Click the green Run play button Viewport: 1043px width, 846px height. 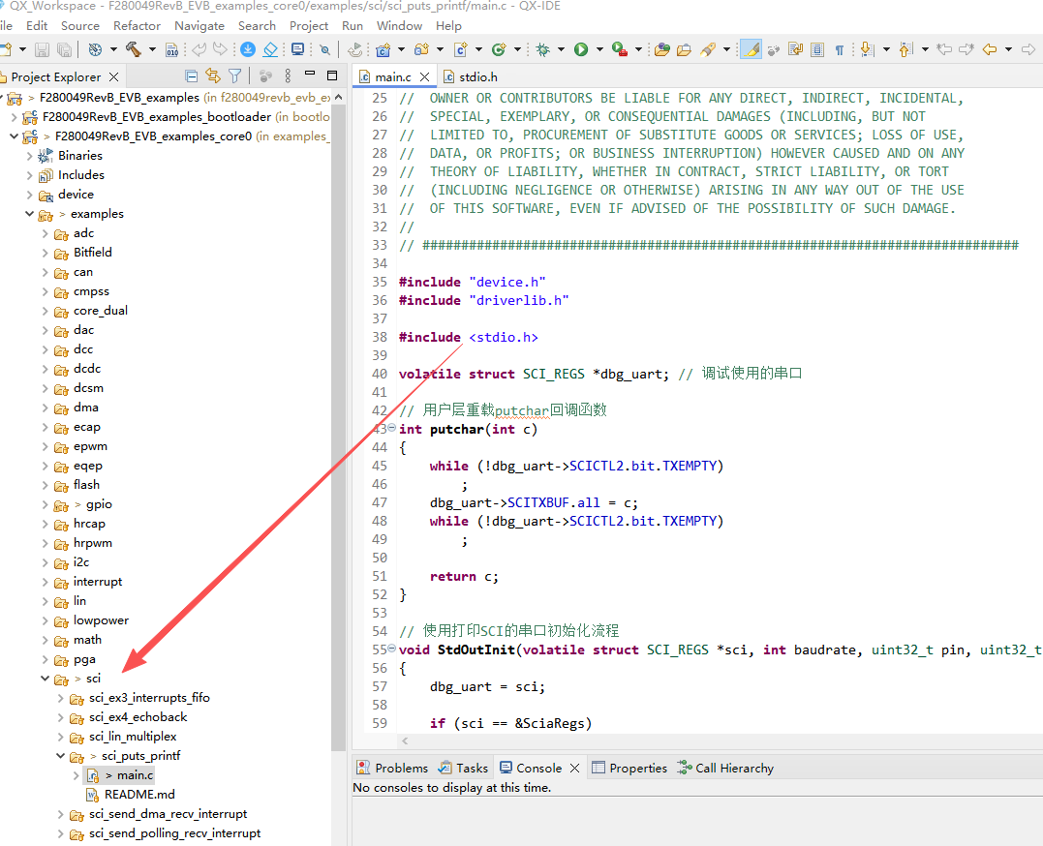click(581, 49)
